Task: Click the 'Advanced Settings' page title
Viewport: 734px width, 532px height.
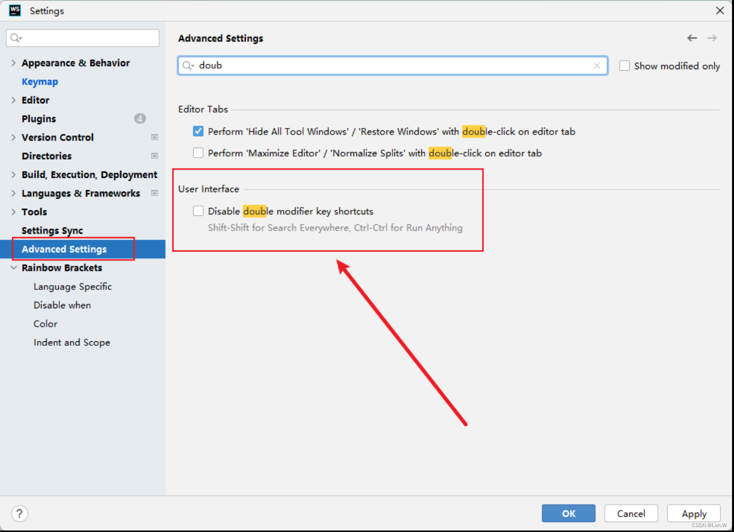Action: 220,38
